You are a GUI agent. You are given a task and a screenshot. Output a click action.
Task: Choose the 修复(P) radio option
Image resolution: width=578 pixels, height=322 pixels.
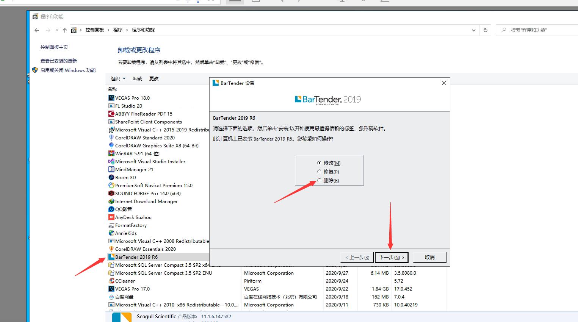pos(319,172)
